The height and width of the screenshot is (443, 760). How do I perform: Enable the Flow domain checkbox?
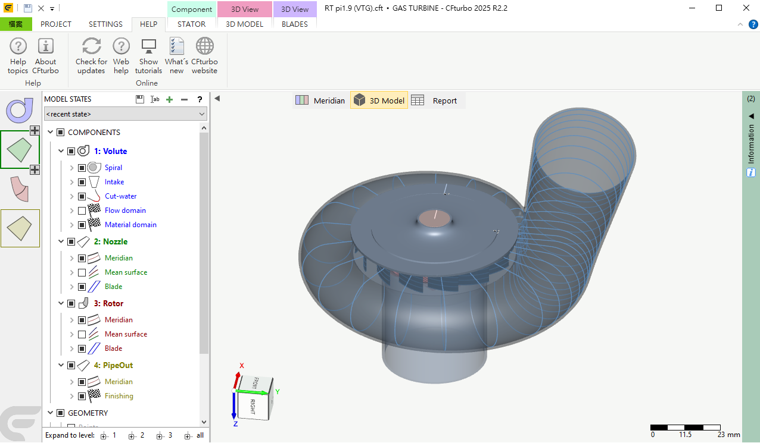point(82,210)
